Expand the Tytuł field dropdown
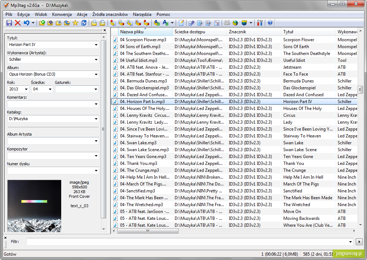The height and width of the screenshot is (260, 367). 96,44
